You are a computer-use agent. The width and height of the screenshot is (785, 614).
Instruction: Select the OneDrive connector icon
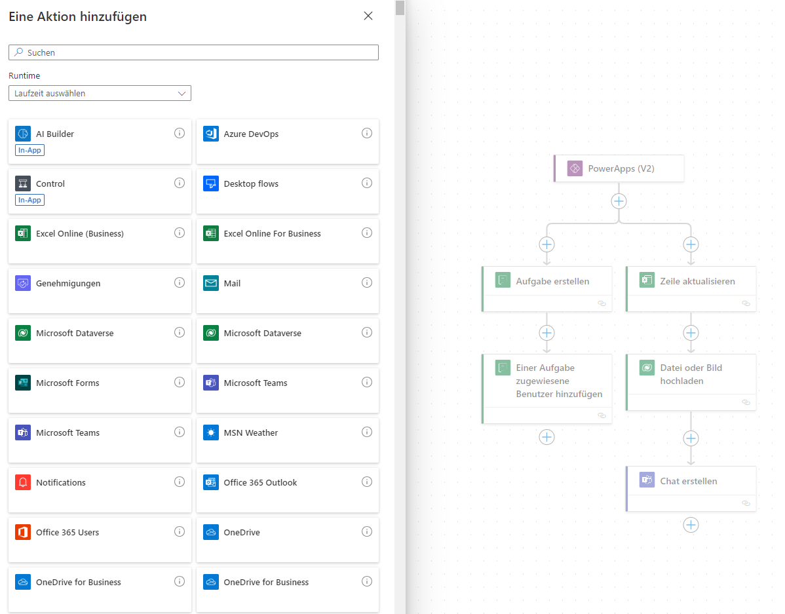211,532
